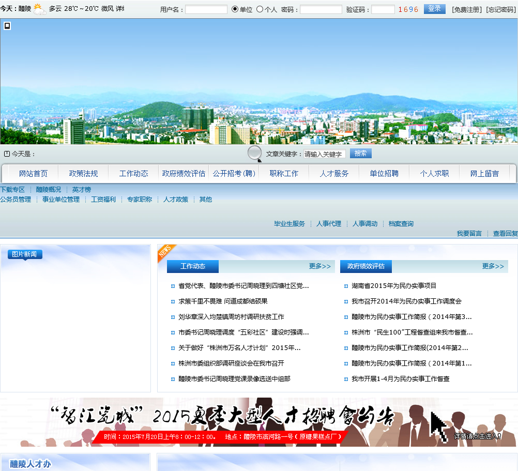Screen dimensions: 518x471
Task: Click the 2015夏季大型人才招聘会公告 banner
Action: (259, 422)
